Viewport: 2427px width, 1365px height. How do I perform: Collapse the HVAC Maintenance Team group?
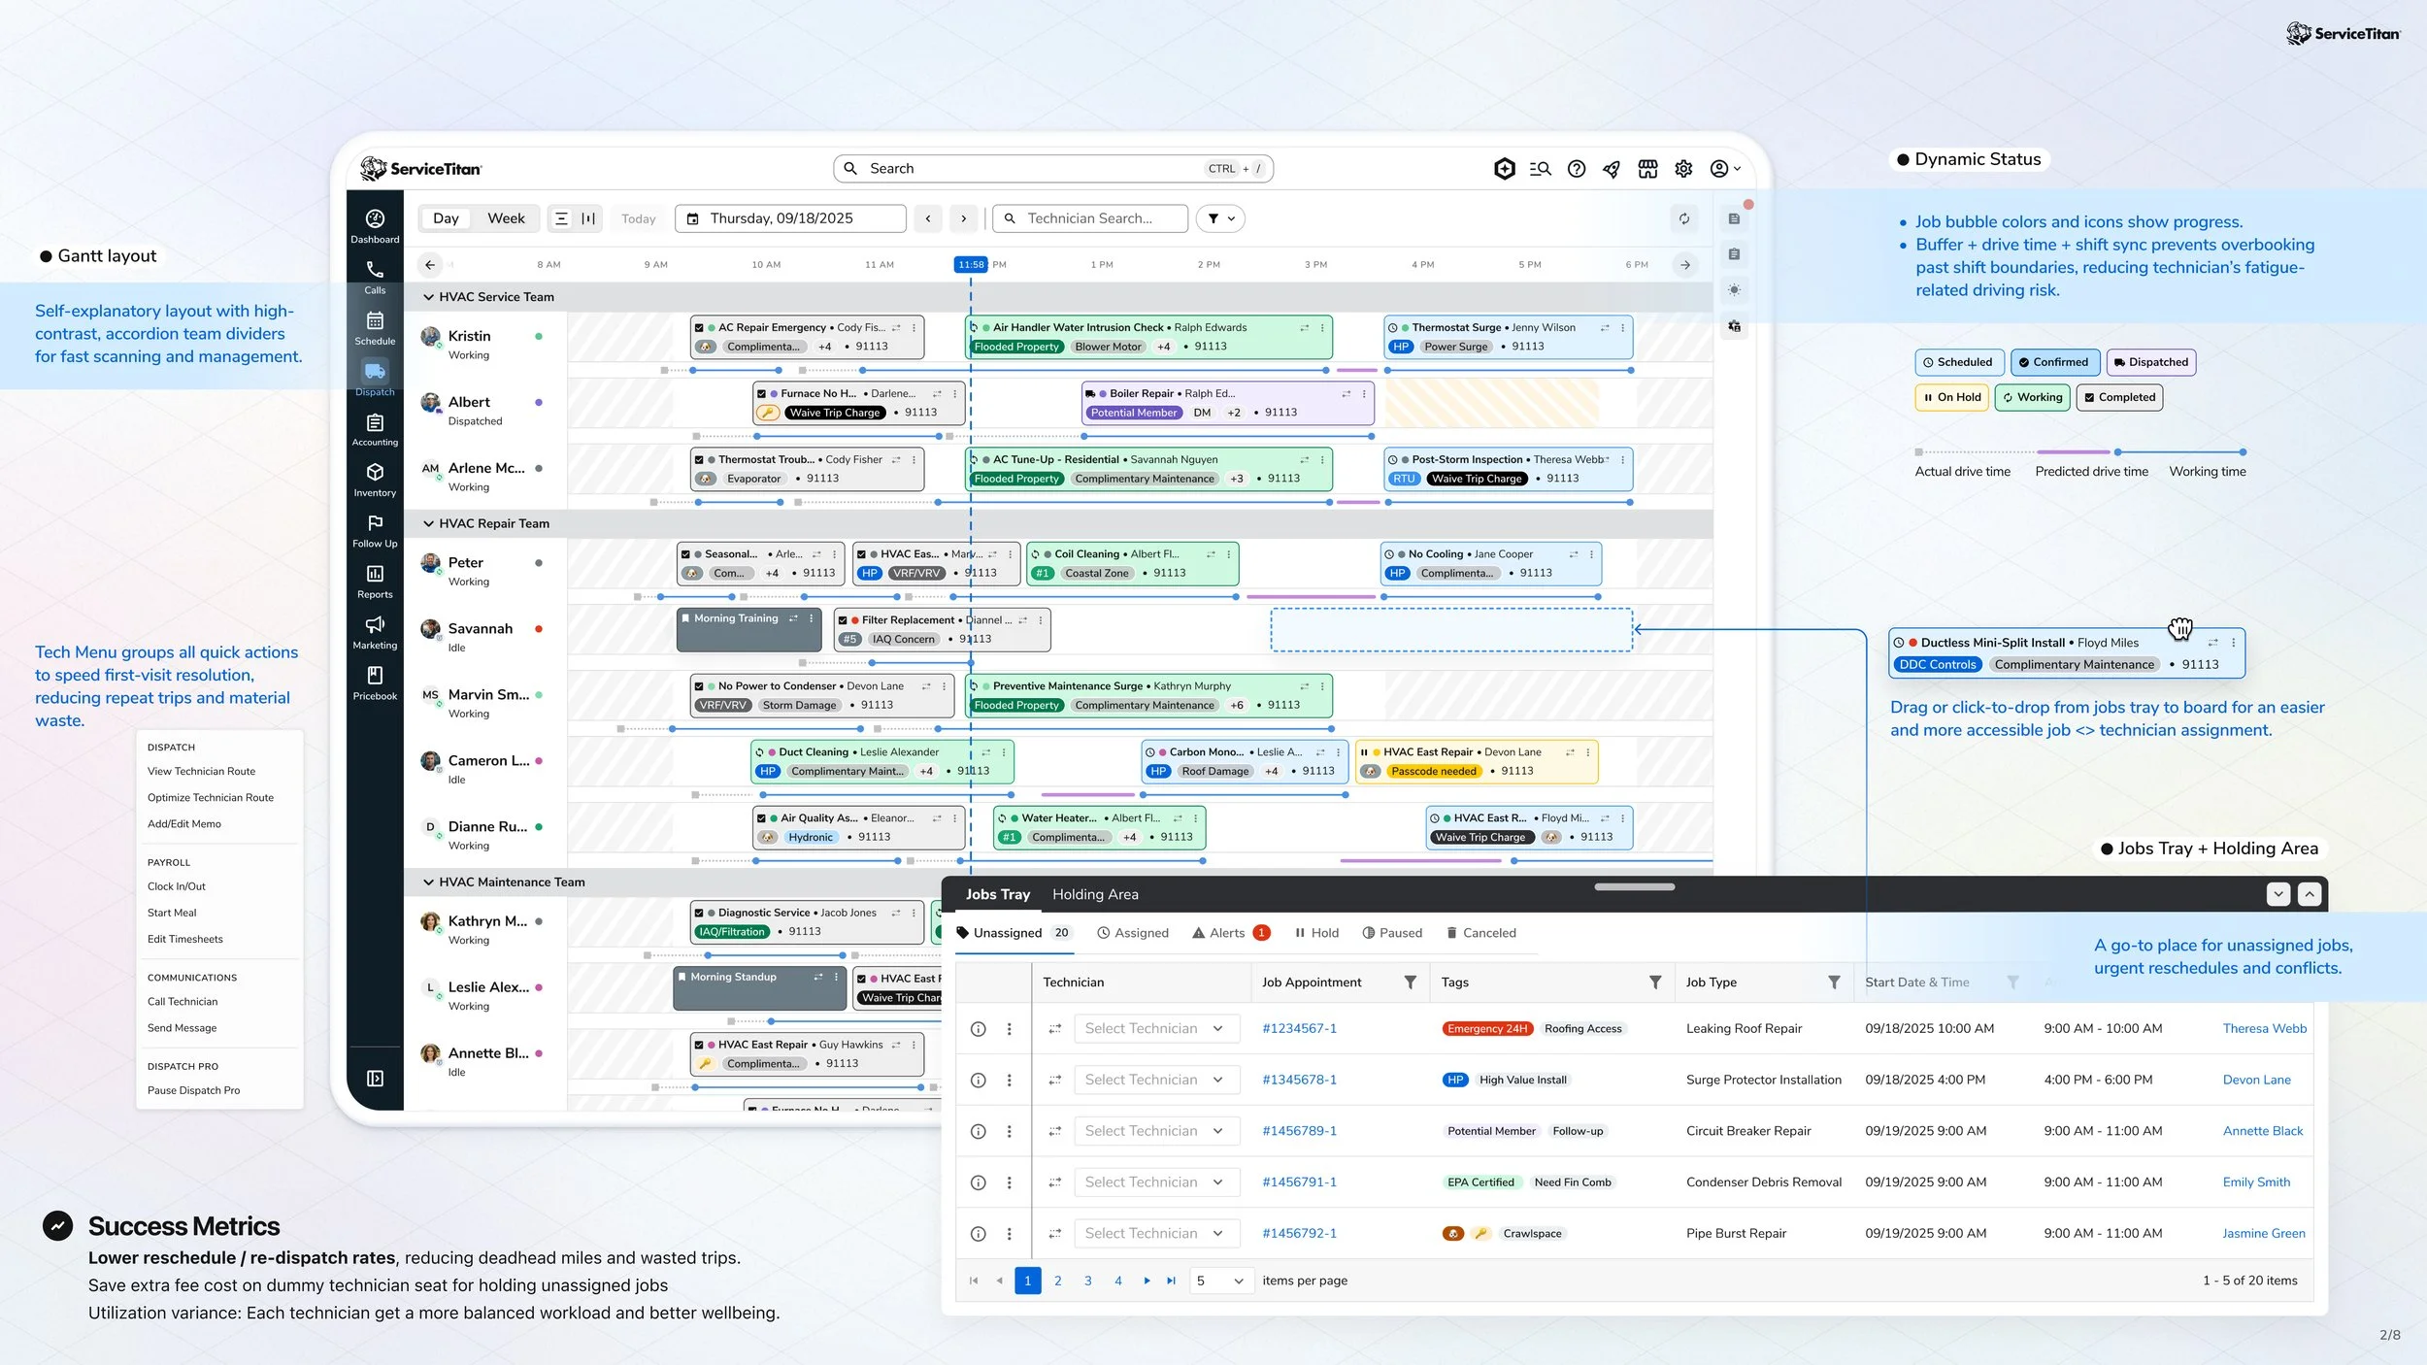tap(428, 882)
